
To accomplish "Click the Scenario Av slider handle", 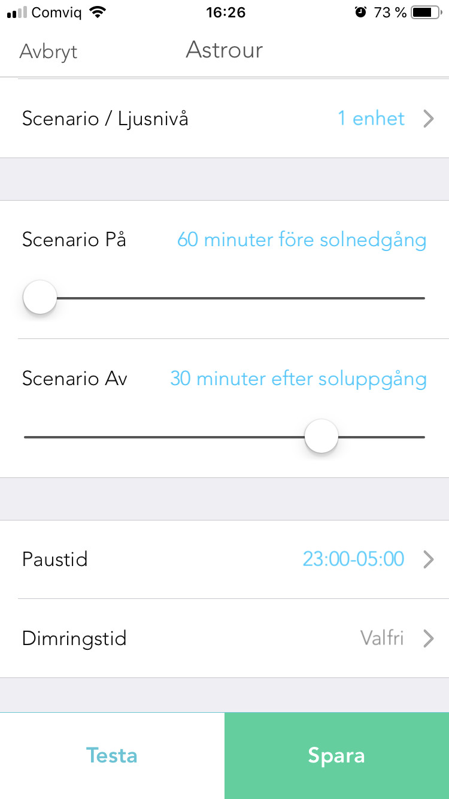I will coord(321,437).
